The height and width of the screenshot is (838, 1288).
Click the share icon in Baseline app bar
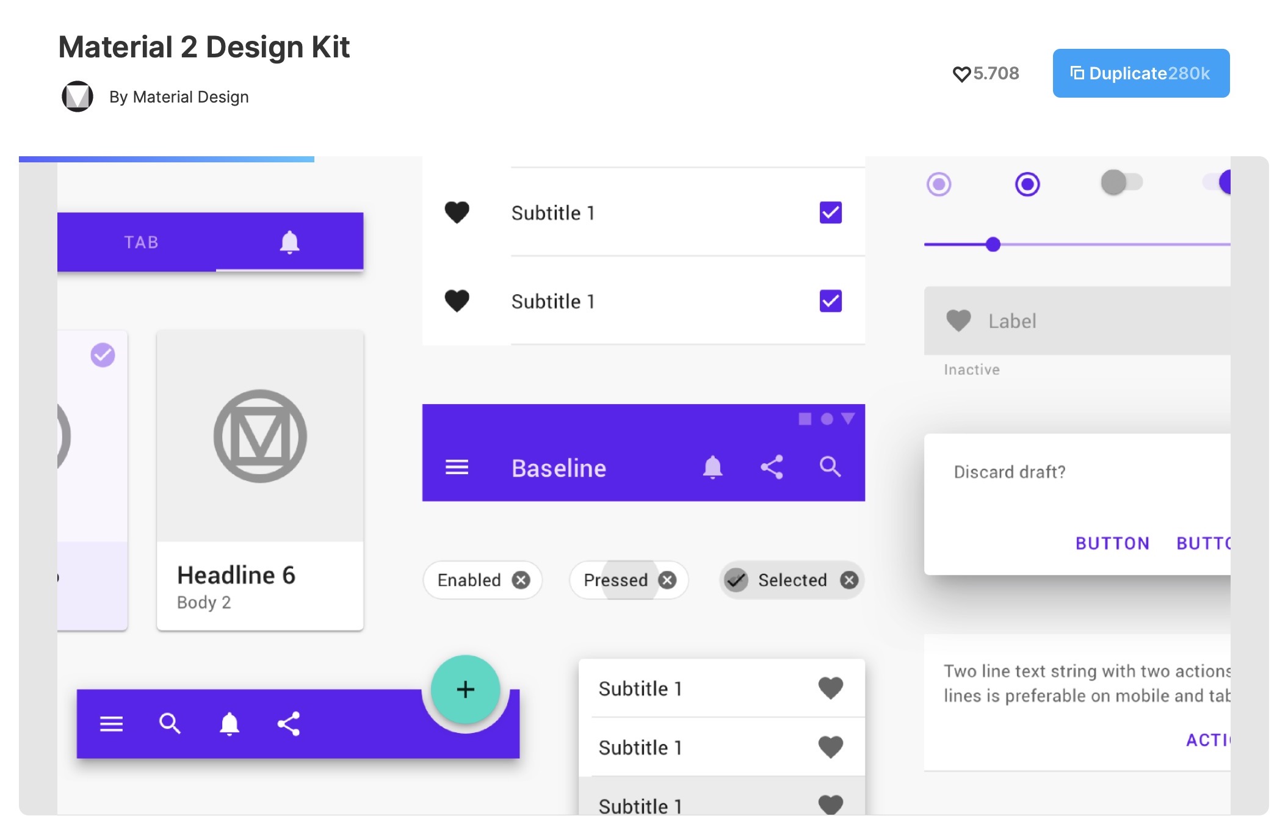[772, 468]
